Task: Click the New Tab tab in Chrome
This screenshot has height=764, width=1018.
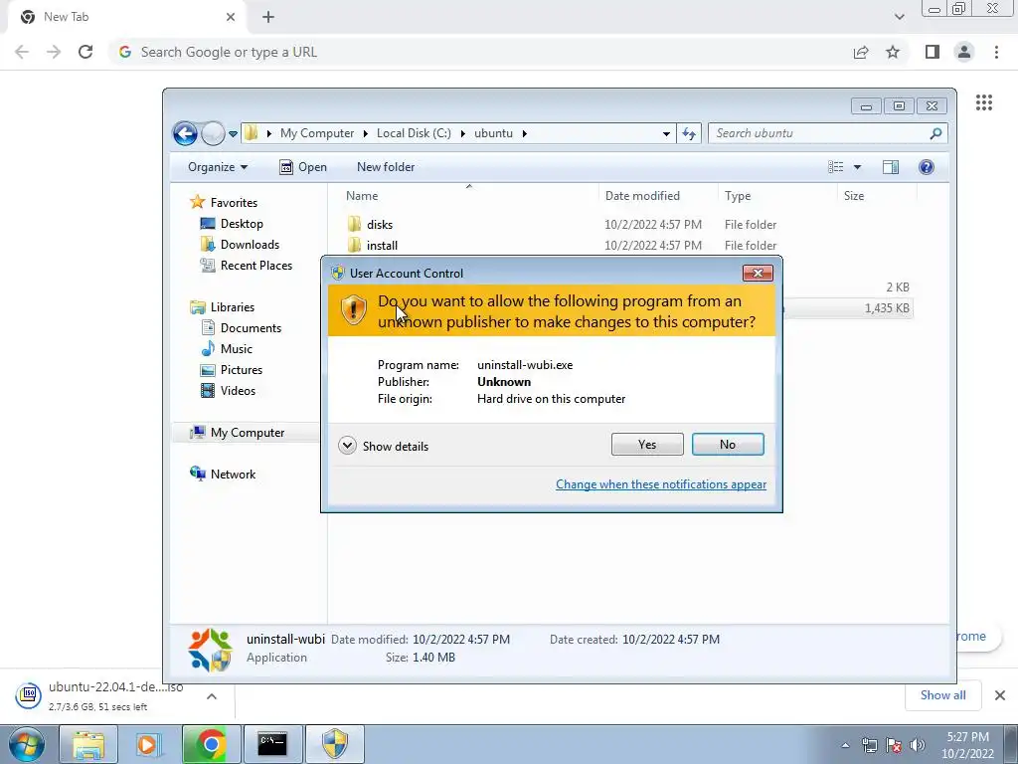Action: (x=126, y=17)
